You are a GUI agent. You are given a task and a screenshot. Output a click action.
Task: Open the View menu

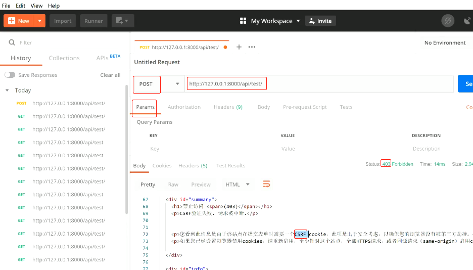point(36,6)
